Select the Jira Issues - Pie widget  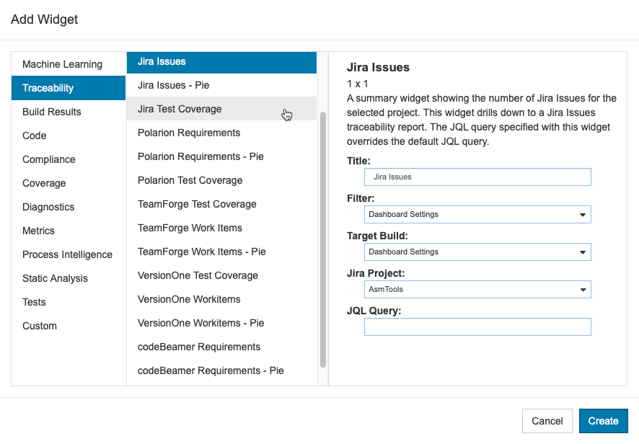[221, 85]
